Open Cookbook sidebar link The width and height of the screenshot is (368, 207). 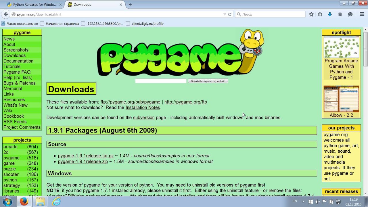pyautogui.click(x=14, y=116)
